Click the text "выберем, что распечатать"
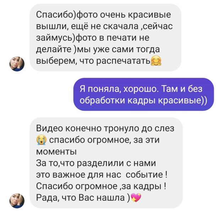Image resolution: width=218 pixels, height=213 pixels. pos(93,61)
